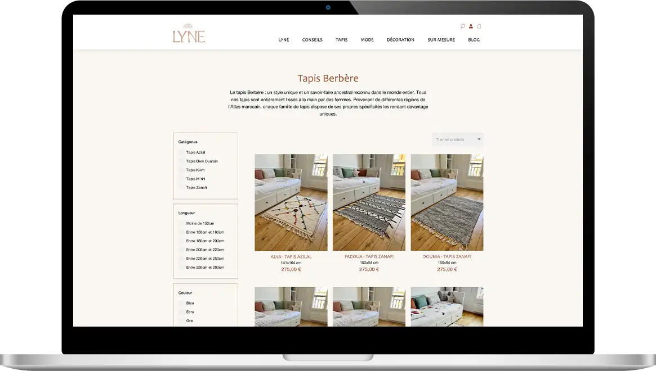Open the TAPIS menu item
Viewport: 656px width, 371px height.
click(x=341, y=40)
